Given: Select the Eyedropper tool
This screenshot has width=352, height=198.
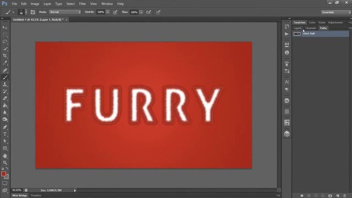Looking at the screenshot, I should [5, 63].
